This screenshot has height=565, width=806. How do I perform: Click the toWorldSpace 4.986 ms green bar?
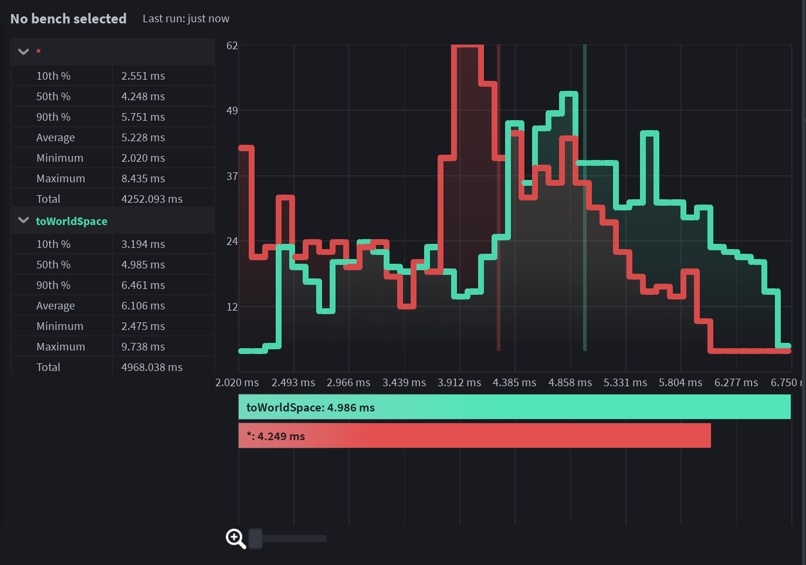(x=514, y=407)
